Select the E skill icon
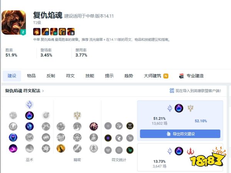The height and width of the screenshot is (173, 231). [x=62, y=32]
